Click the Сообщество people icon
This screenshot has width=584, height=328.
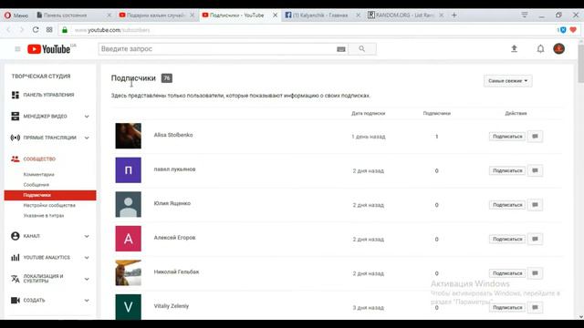tap(15, 159)
